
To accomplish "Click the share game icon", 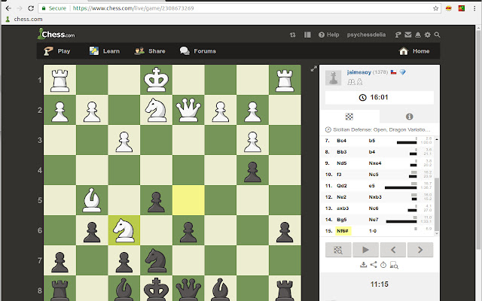I will (373, 264).
